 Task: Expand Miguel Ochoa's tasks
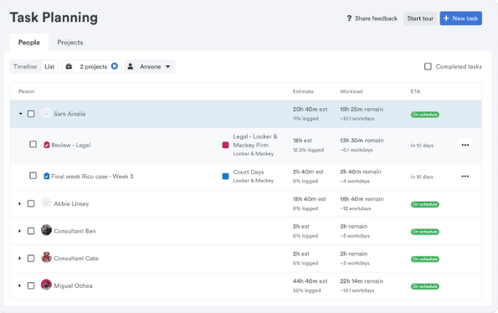coord(20,285)
